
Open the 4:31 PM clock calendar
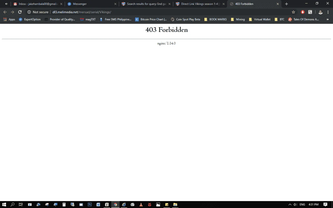(x=314, y=205)
